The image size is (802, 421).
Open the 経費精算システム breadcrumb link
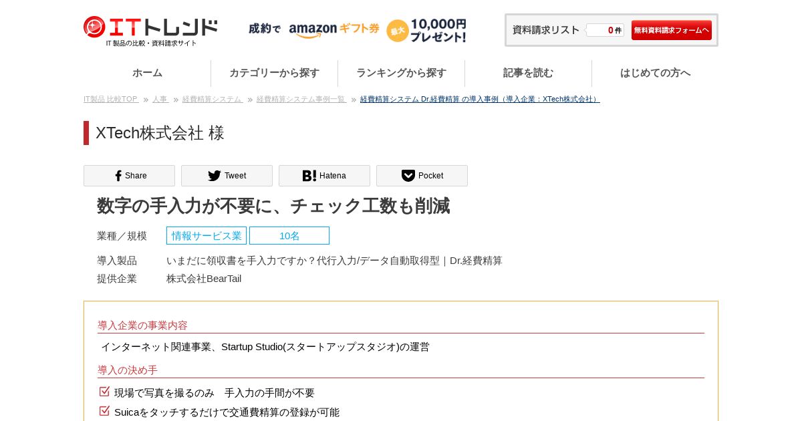point(213,99)
